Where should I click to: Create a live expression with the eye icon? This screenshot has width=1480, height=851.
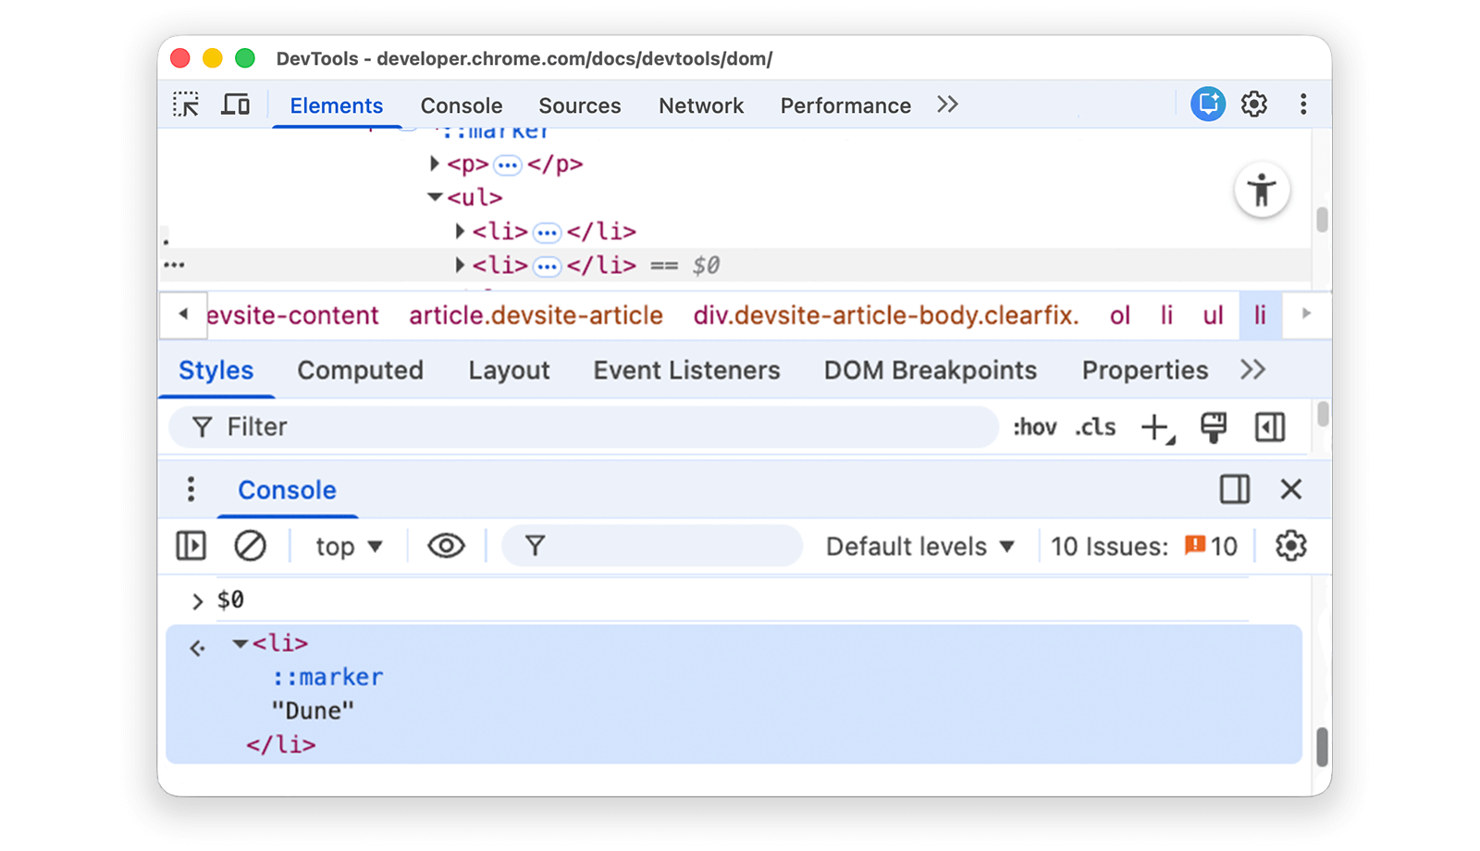pyautogui.click(x=445, y=546)
